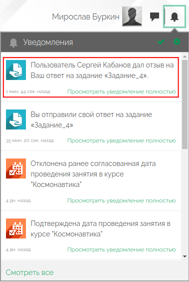The height and width of the screenshot is (282, 189).
Task: Click the Мирослав Буркин user name
Action: tap(86, 16)
